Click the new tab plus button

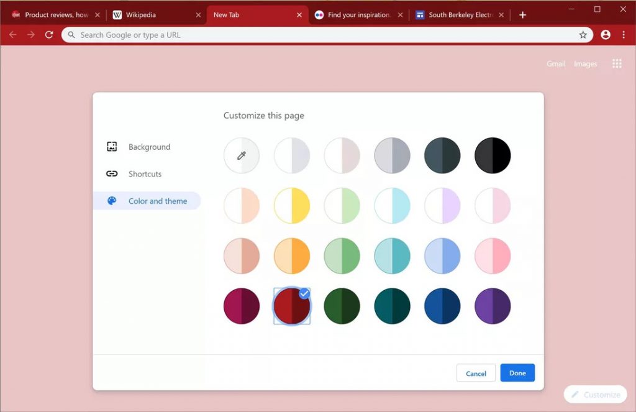pyautogui.click(x=522, y=15)
